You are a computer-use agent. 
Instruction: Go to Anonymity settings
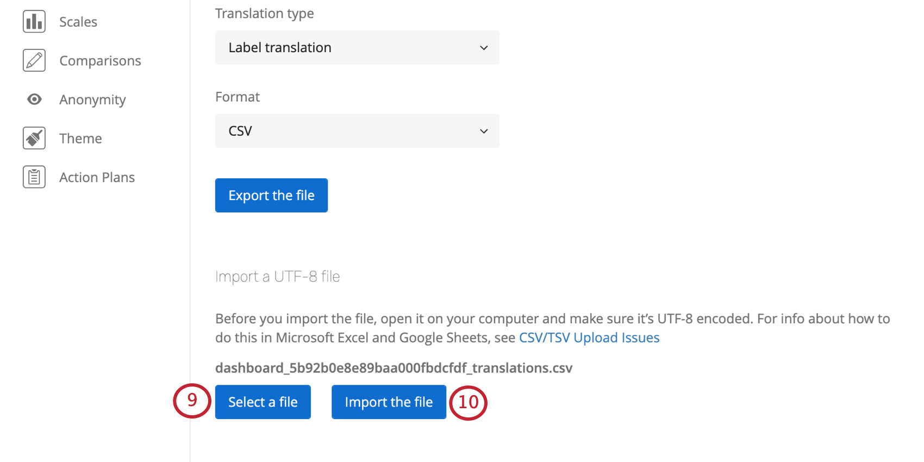click(92, 100)
